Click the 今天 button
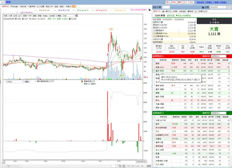232x168 pixels. 229,7
